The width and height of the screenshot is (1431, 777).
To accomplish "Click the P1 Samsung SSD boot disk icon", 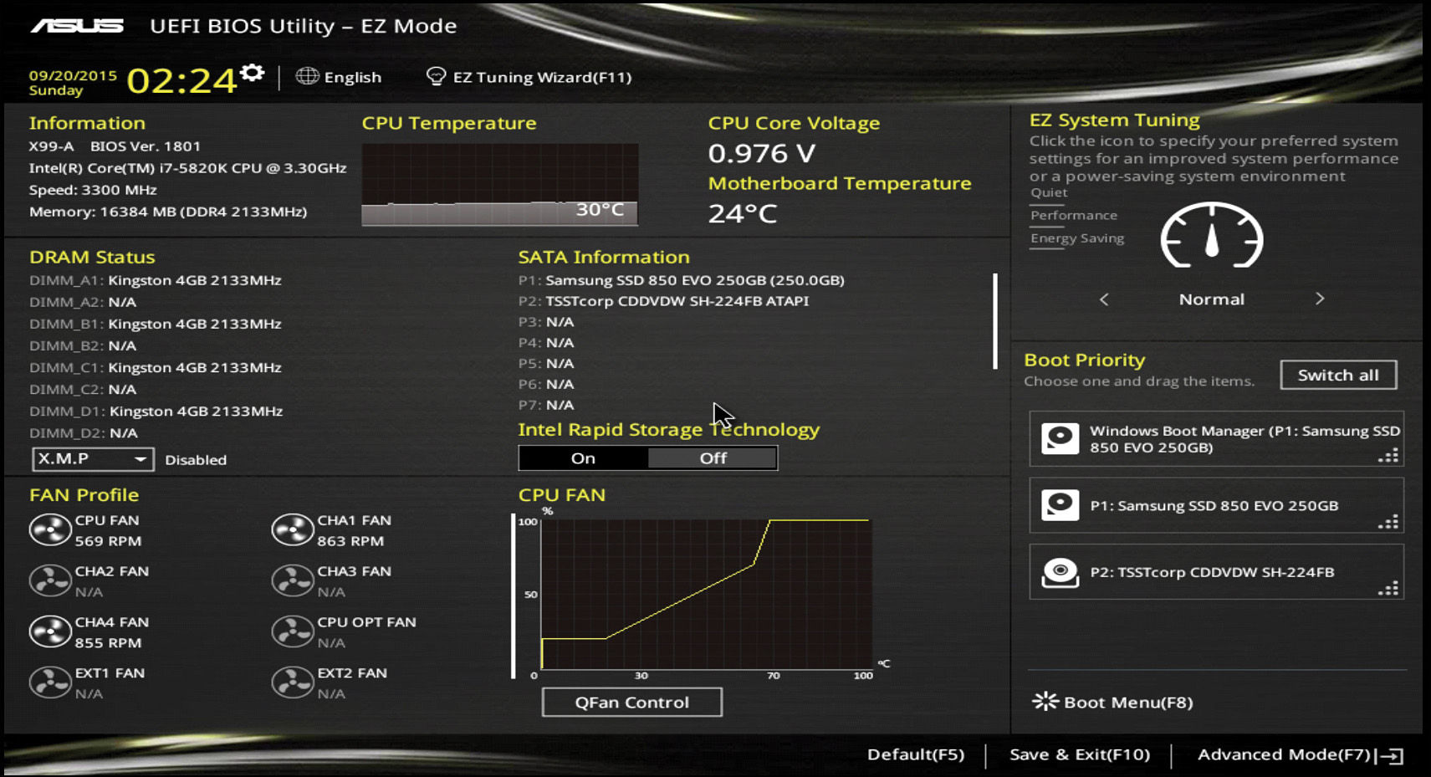I will pos(1060,505).
